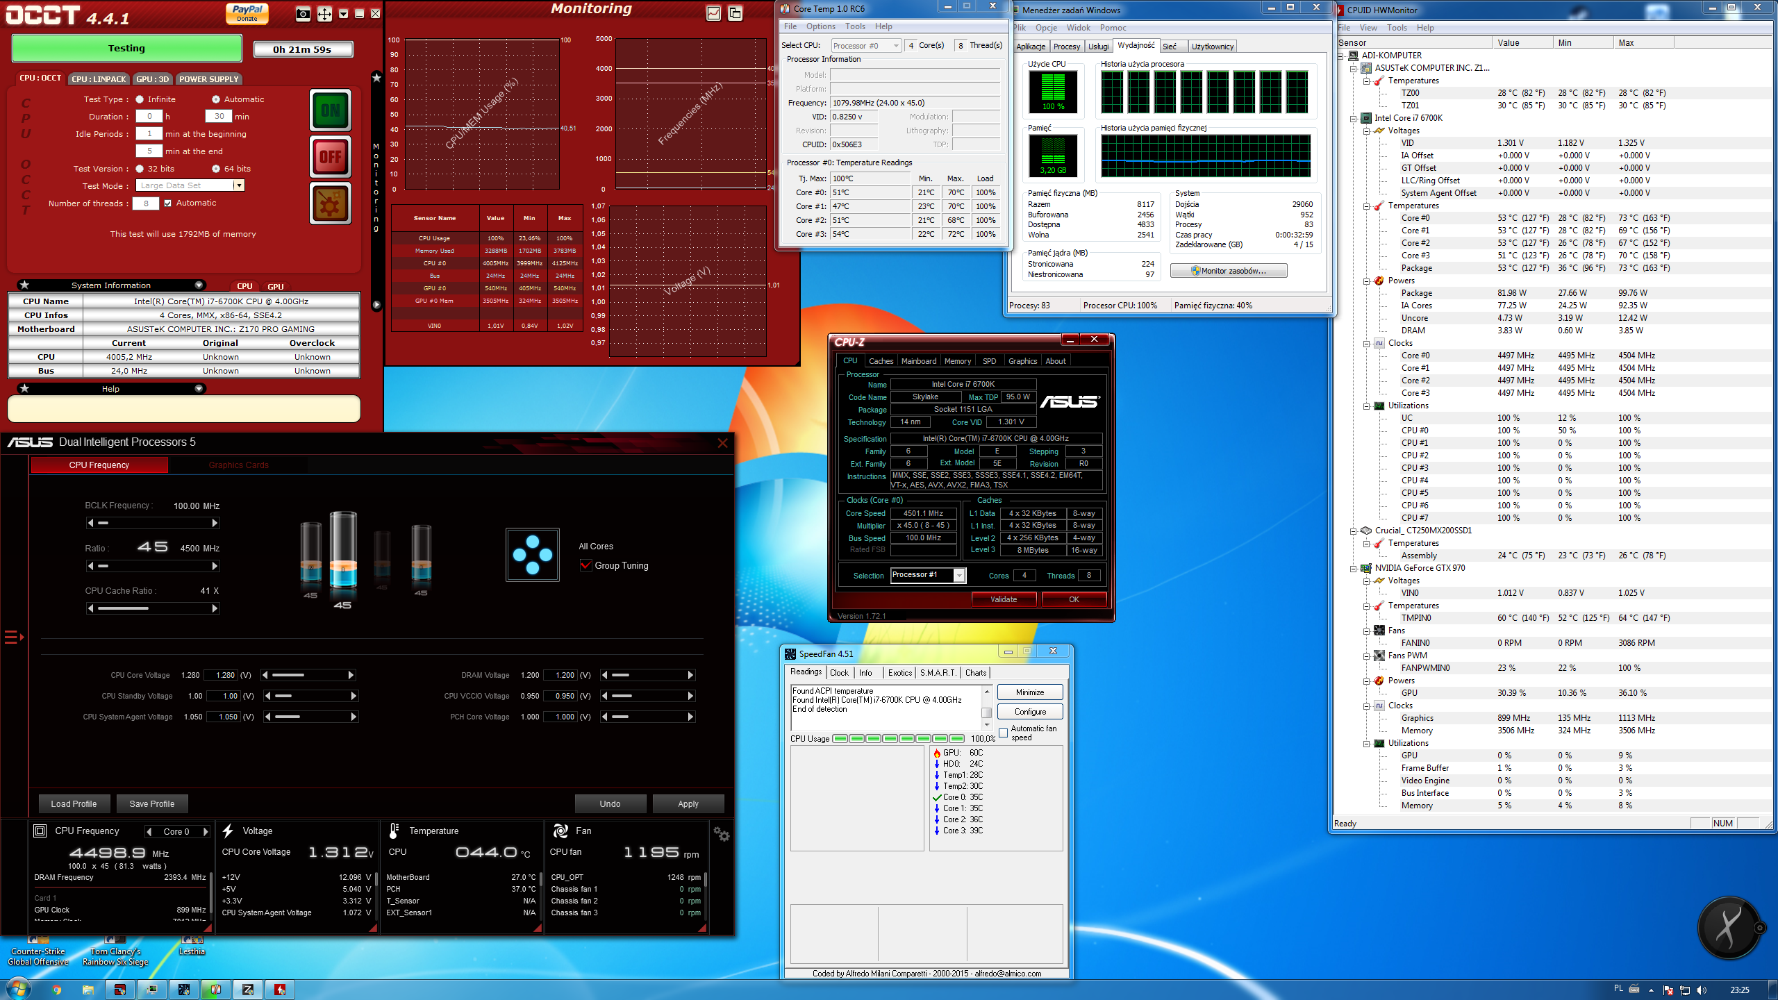Open Dual Intelligent Processors settings gears icon

[x=722, y=835]
